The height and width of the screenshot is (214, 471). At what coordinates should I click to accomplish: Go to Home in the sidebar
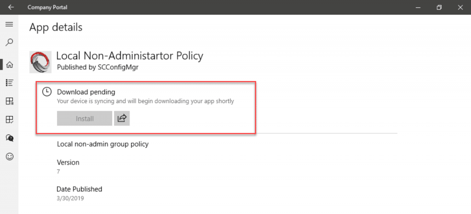point(10,64)
